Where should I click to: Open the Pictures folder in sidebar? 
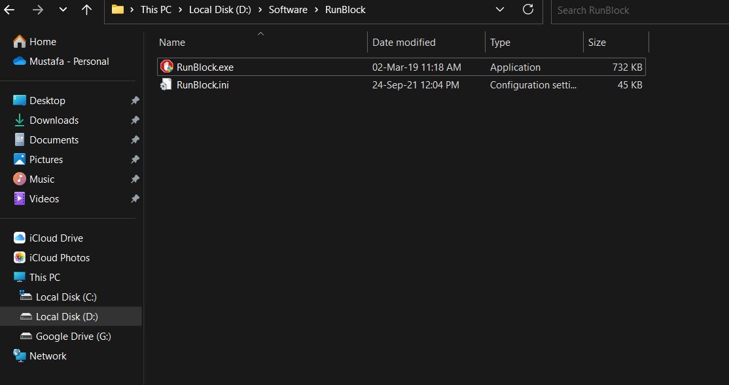46,159
